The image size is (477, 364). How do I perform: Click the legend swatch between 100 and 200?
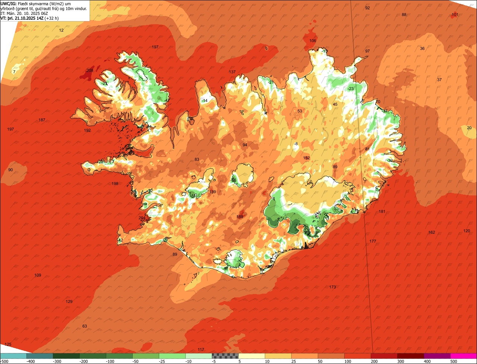[x=357, y=356]
